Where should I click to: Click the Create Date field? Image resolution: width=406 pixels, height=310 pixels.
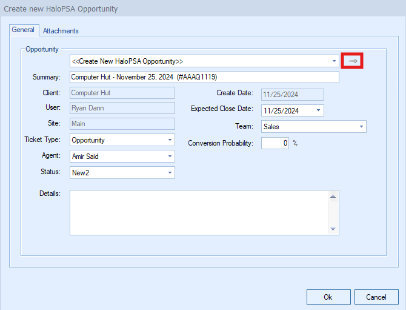coord(292,95)
